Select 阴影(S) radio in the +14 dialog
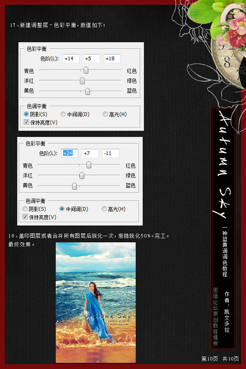The height and width of the screenshot is (369, 246). (x=26, y=114)
